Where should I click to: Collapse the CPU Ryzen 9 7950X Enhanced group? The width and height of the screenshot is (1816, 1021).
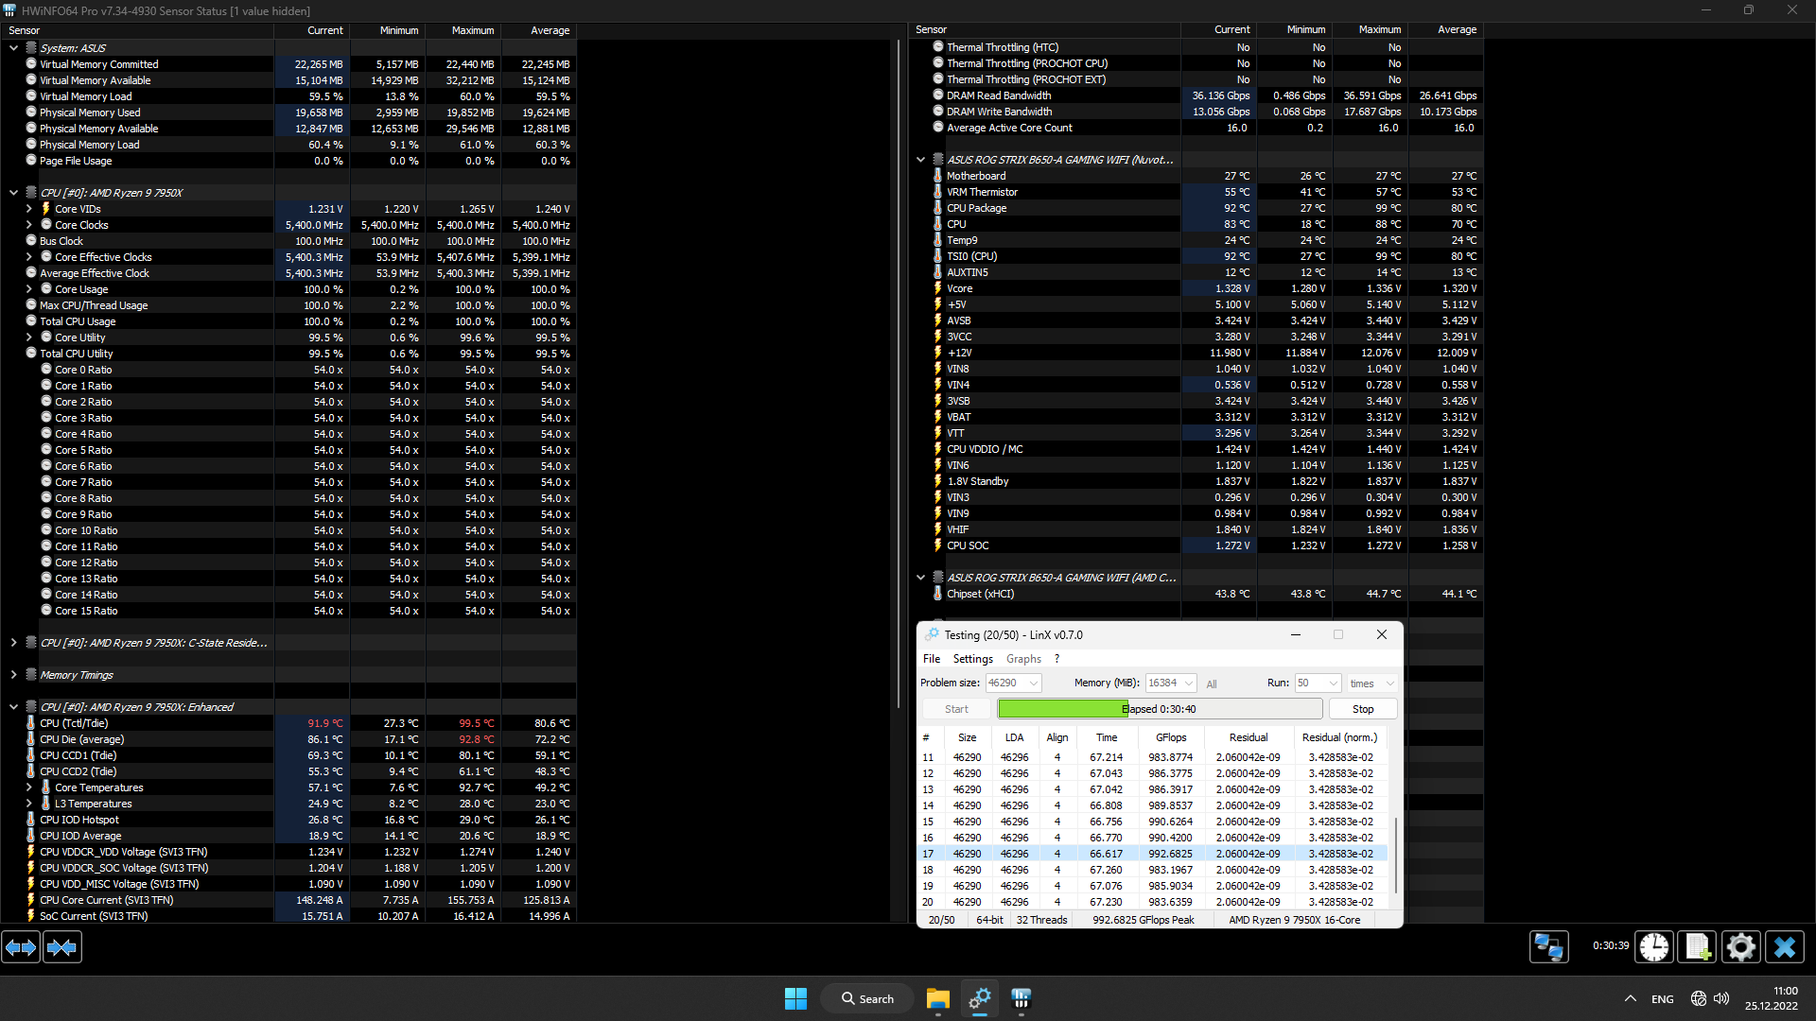click(14, 707)
